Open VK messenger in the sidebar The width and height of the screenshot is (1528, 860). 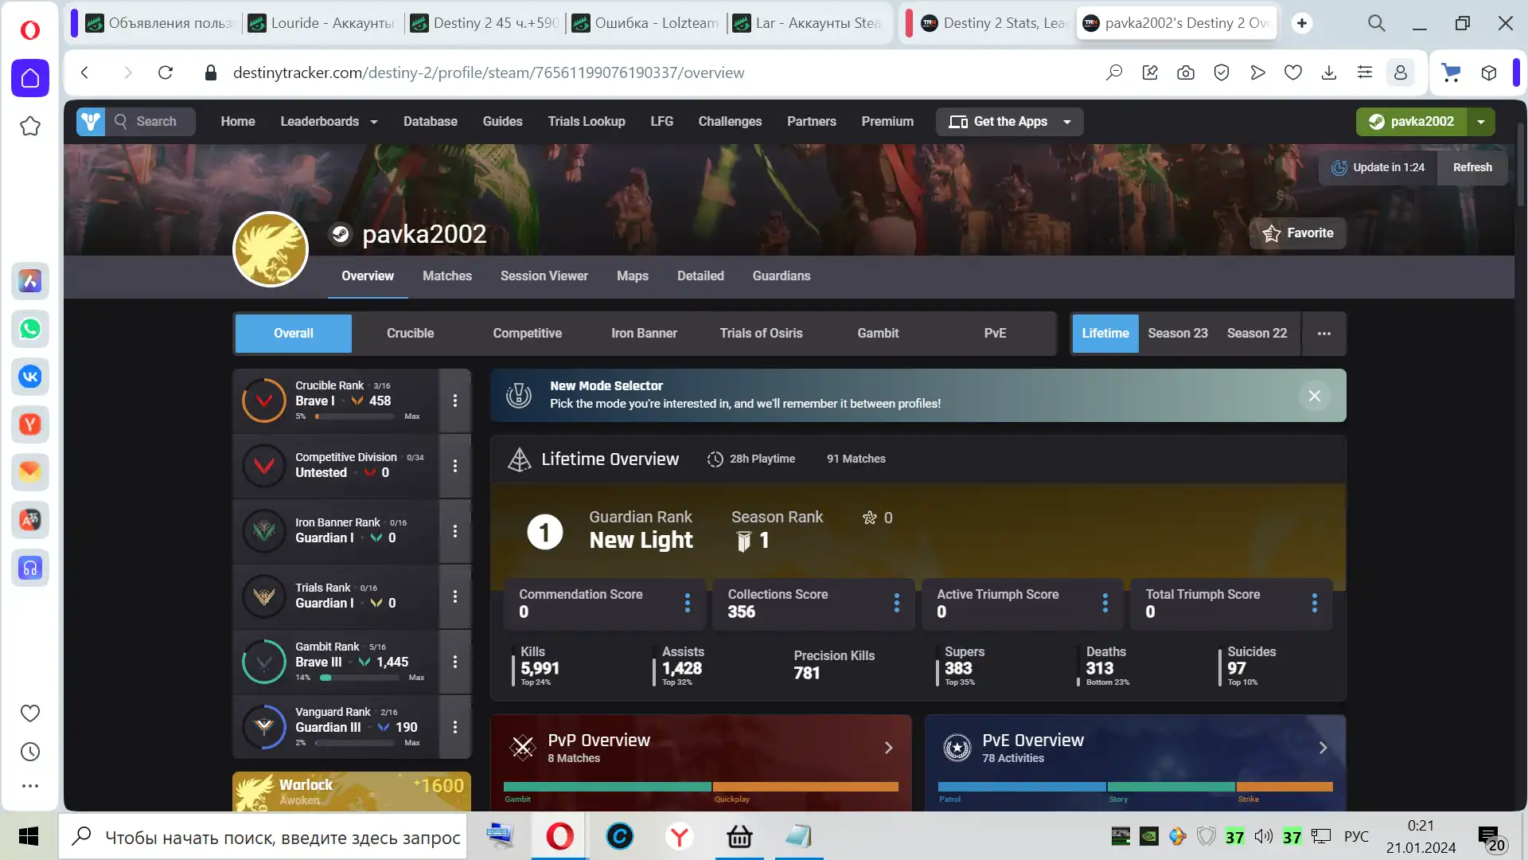click(x=30, y=377)
